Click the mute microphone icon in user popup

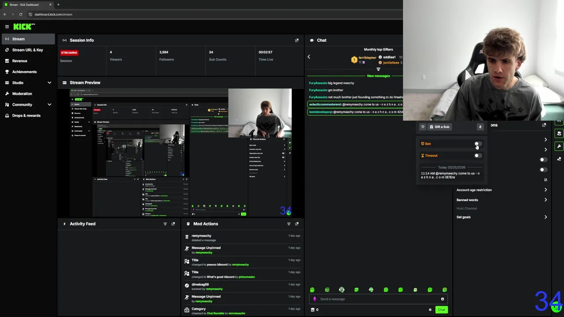480,127
